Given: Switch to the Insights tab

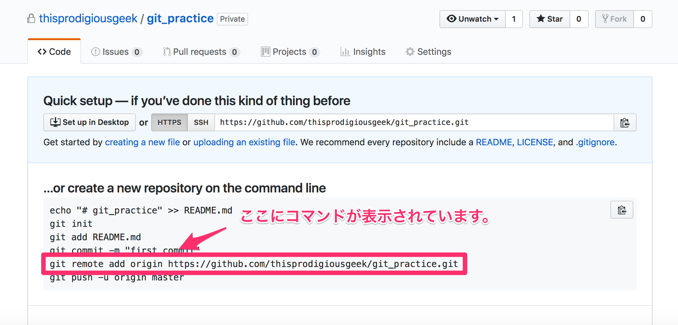Looking at the screenshot, I should [x=363, y=52].
